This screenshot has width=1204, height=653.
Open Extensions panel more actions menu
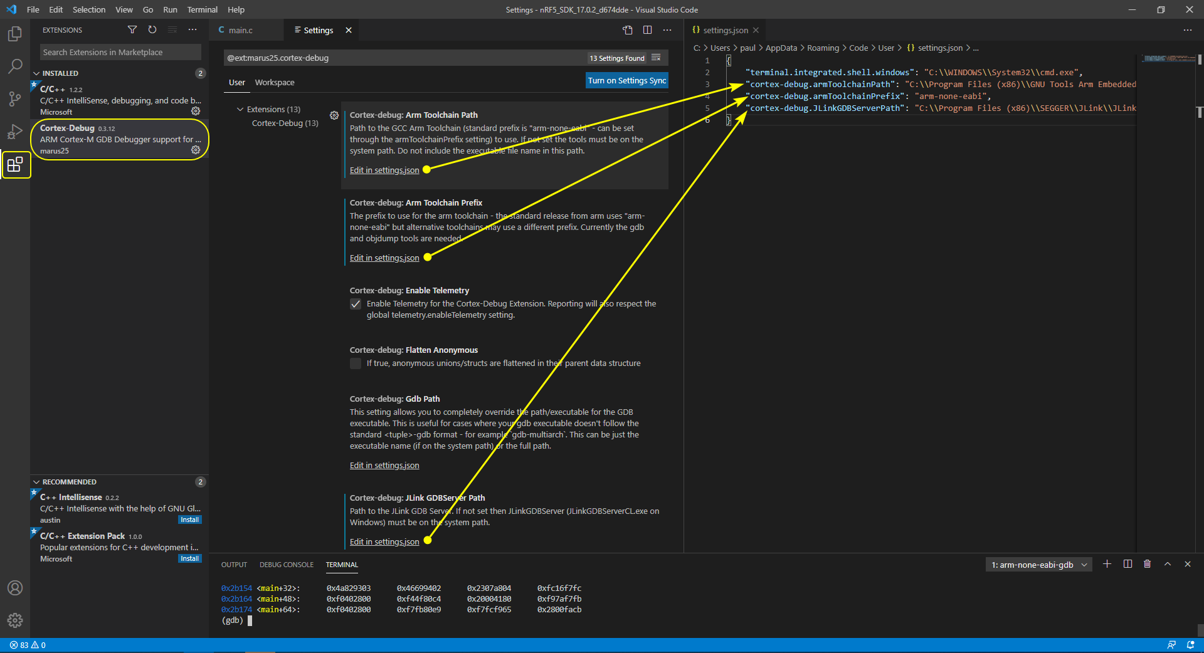click(x=193, y=29)
